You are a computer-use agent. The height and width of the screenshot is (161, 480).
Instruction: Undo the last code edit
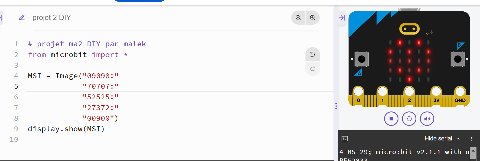pos(313,54)
